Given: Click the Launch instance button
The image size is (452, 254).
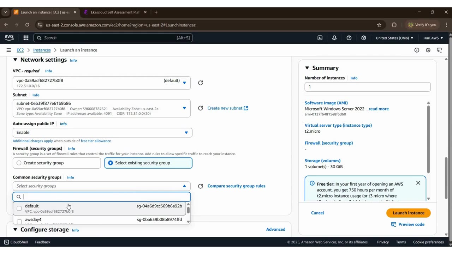Looking at the screenshot, I should (409, 213).
